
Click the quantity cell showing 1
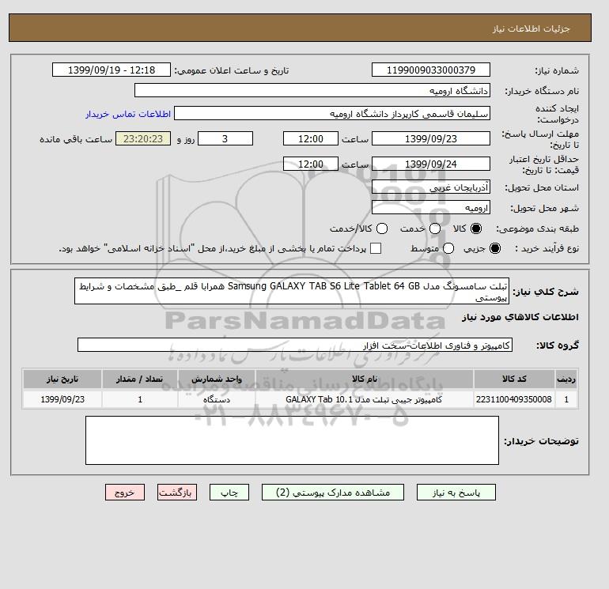140,399
